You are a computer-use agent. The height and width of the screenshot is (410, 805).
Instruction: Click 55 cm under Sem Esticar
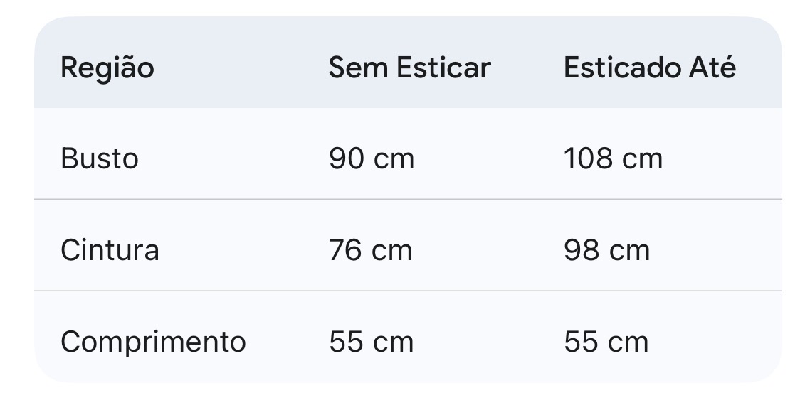click(371, 342)
